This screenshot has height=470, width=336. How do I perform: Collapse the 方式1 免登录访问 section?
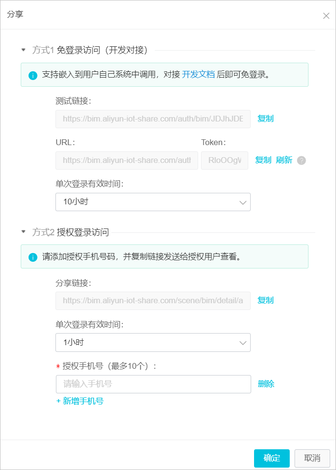point(23,49)
